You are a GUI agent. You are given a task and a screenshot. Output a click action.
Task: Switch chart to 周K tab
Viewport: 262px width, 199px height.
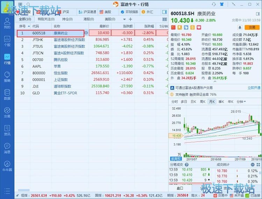click(203, 101)
